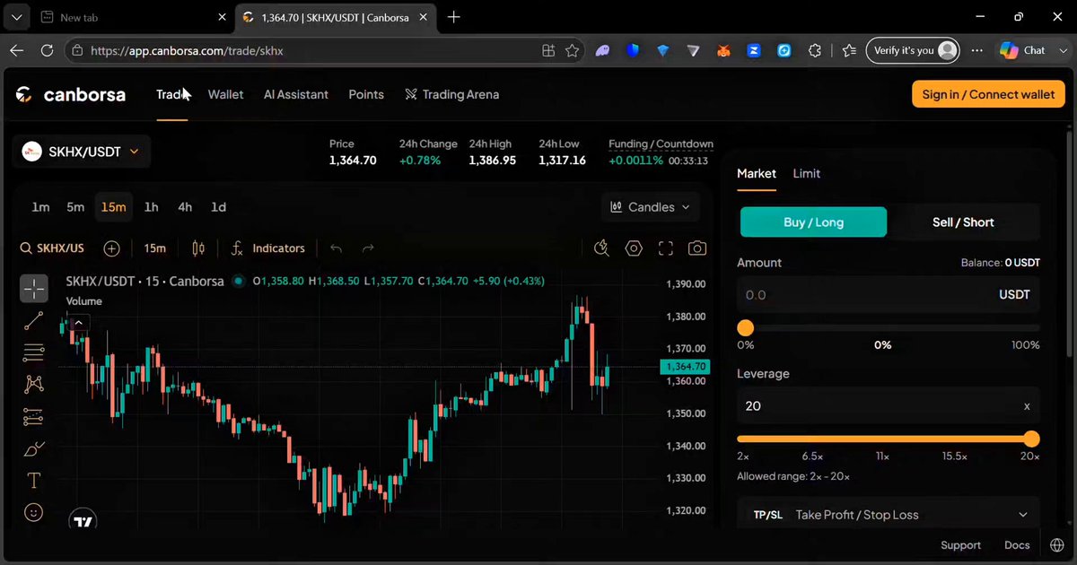Screen dimensions: 1077x565
Task: Select the text annotation tool
Action: [34, 481]
